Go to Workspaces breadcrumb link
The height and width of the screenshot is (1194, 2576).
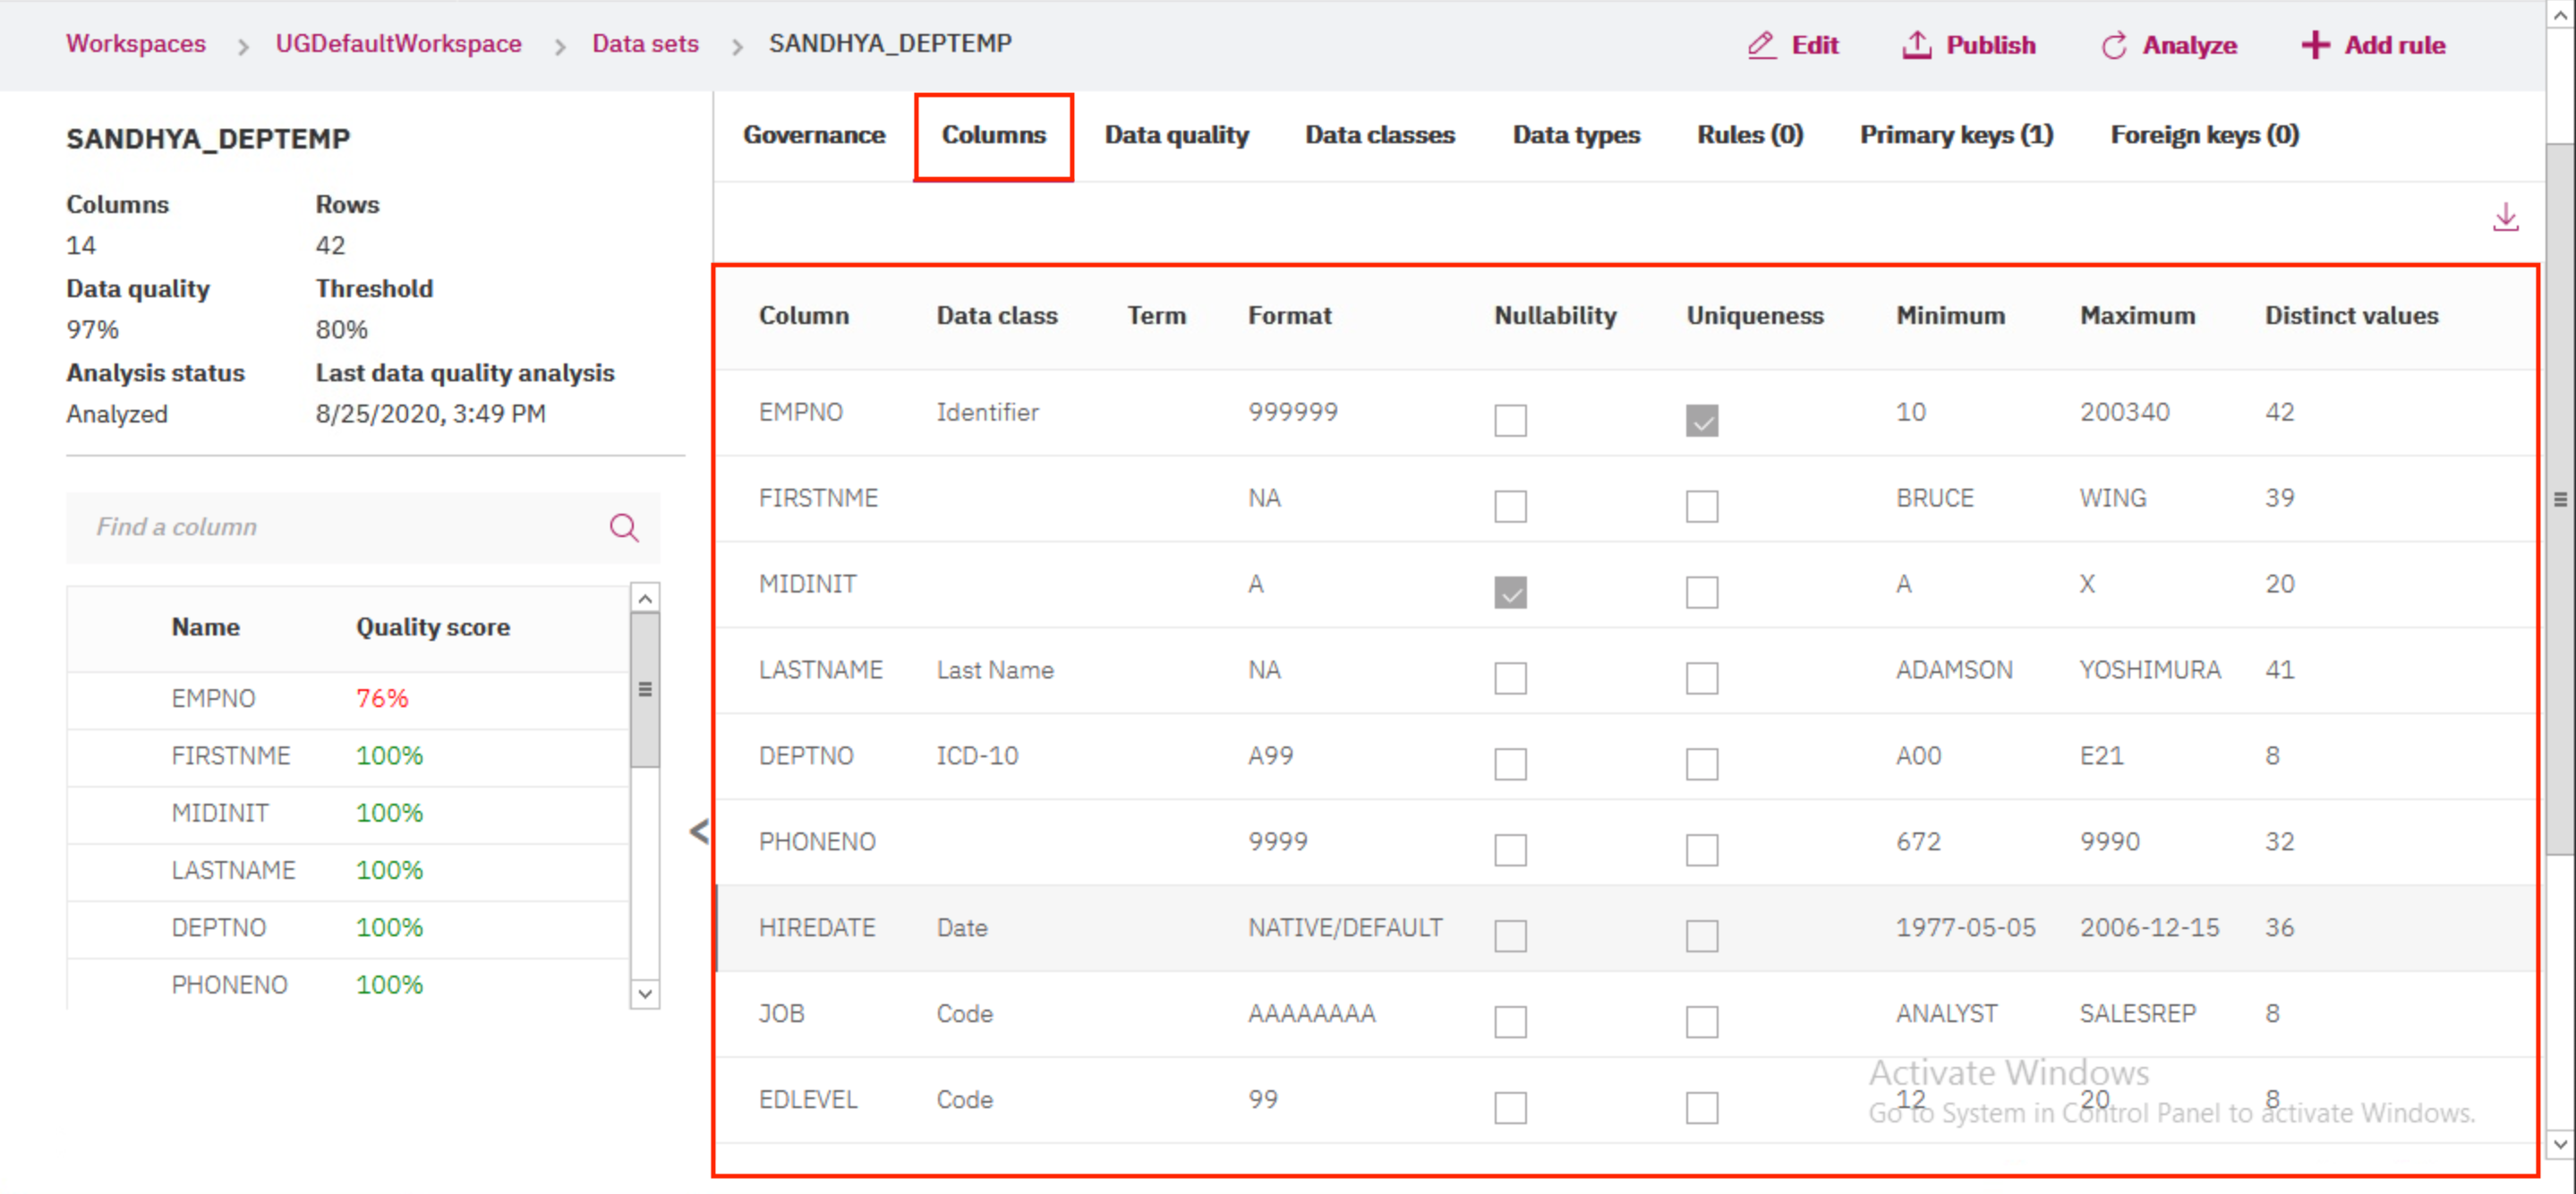[x=136, y=44]
